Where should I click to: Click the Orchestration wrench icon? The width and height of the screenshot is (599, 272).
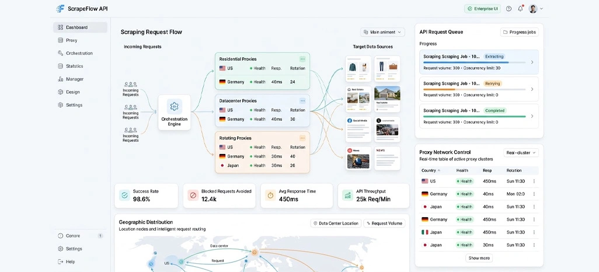tap(60, 53)
